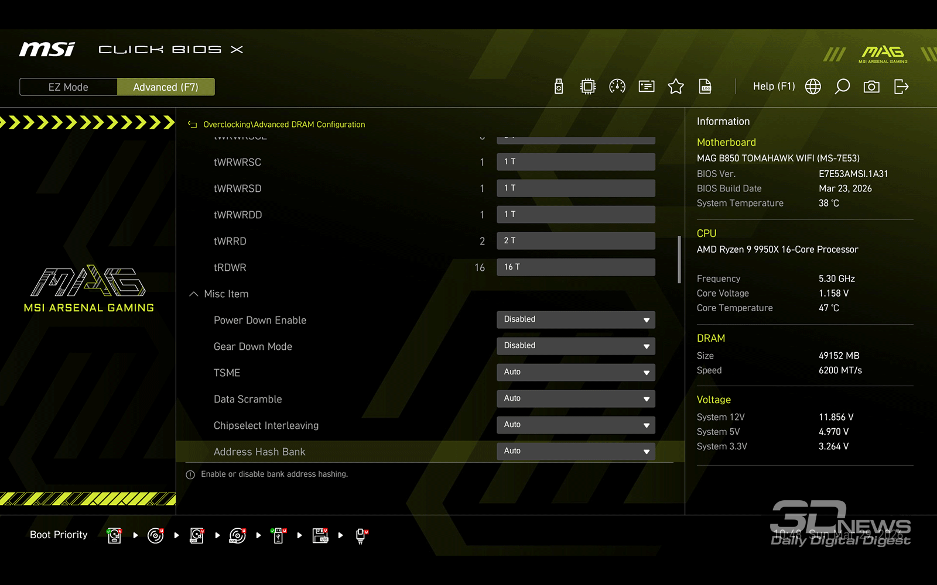Screen dimensions: 937x585
Task: Click the settings list vertical scrollbar
Action: (x=679, y=259)
